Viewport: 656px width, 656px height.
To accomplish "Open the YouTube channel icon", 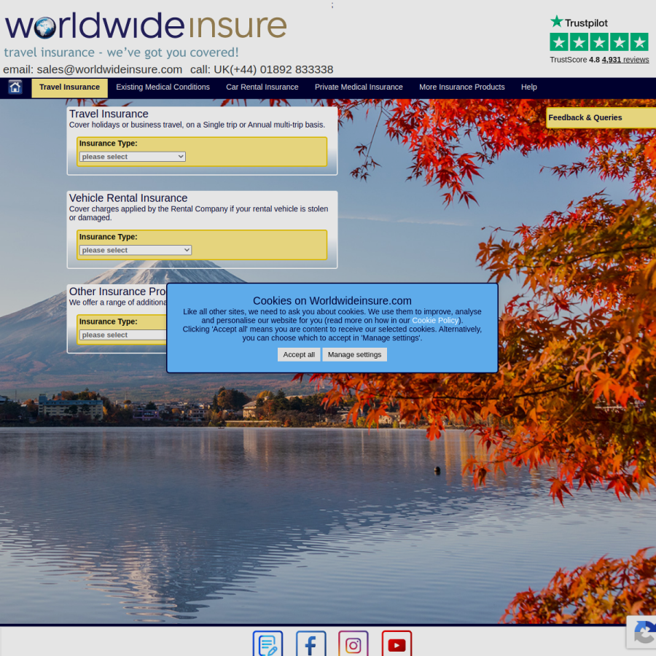I will point(397,644).
